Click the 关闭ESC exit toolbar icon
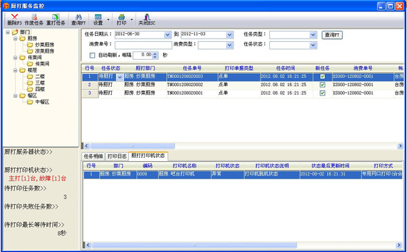This screenshot has height=252, width=407. point(147,17)
